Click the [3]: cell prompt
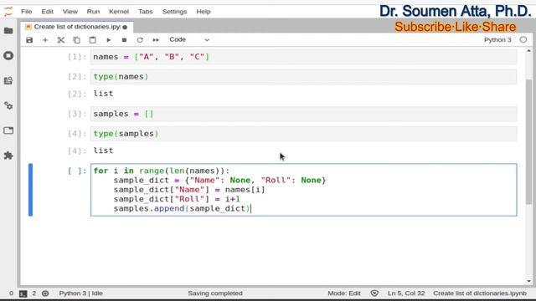This screenshot has height=301, width=536. (x=77, y=114)
